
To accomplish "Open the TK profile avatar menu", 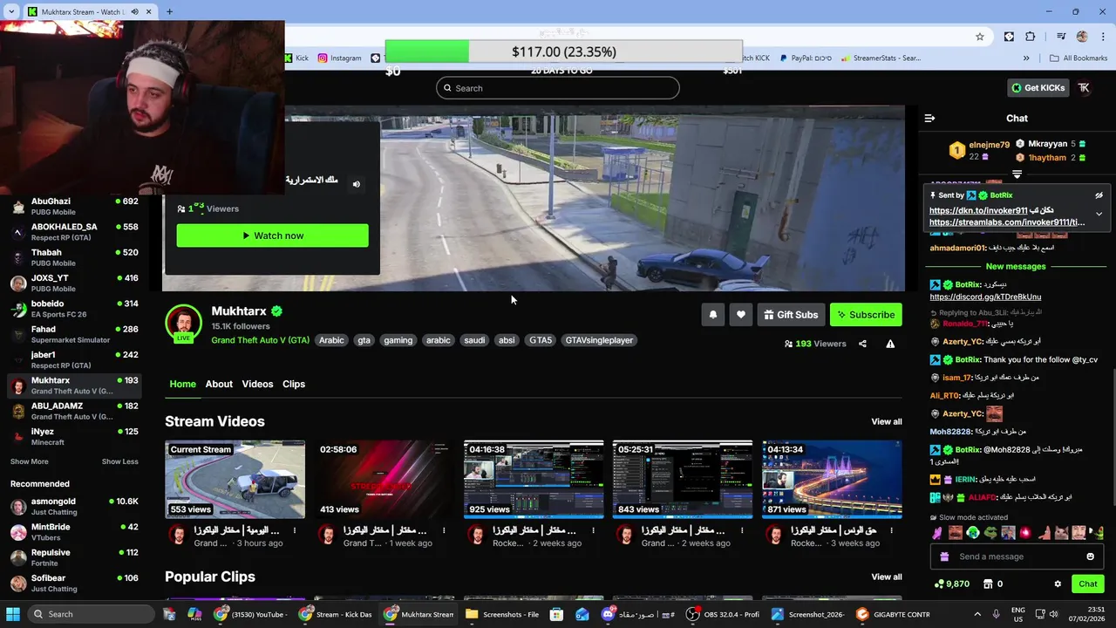I will (x=1084, y=88).
